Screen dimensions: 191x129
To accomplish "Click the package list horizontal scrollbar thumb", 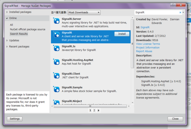I will coord(90,106).
